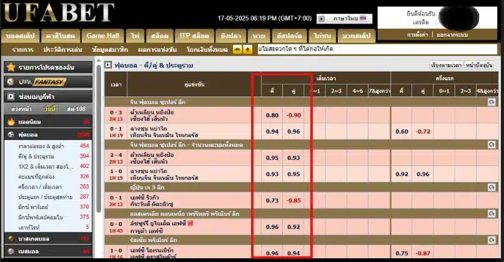Select the 0.60 first-half odd odds
Screen dimensions: 504x262
(x=402, y=132)
